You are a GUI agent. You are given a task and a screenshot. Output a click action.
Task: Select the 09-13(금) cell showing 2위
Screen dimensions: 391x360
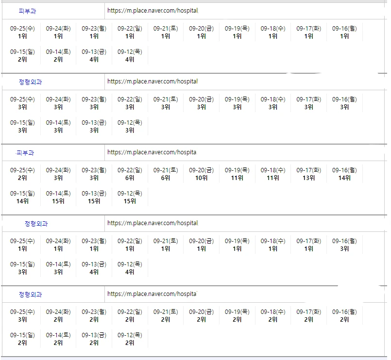coord(94,339)
